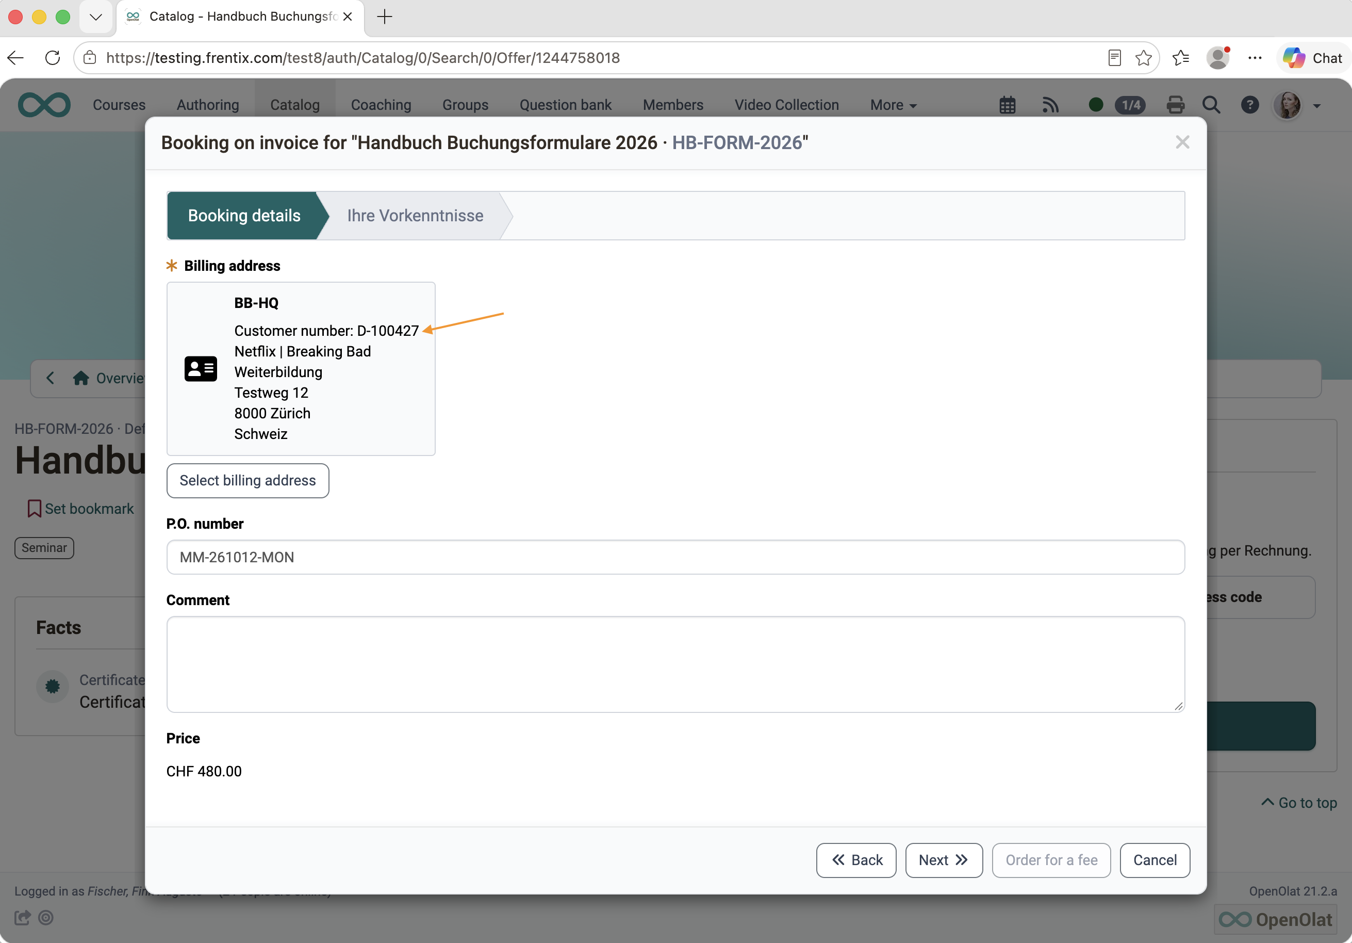Viewport: 1352px width, 943px height.
Task: Open the RSS subscriptions feed icon
Action: click(x=1050, y=105)
